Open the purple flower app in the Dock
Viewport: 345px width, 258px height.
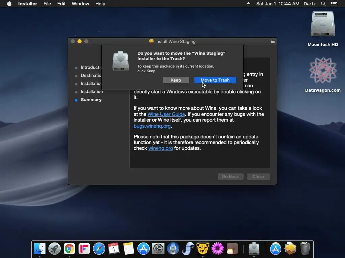[218, 249]
